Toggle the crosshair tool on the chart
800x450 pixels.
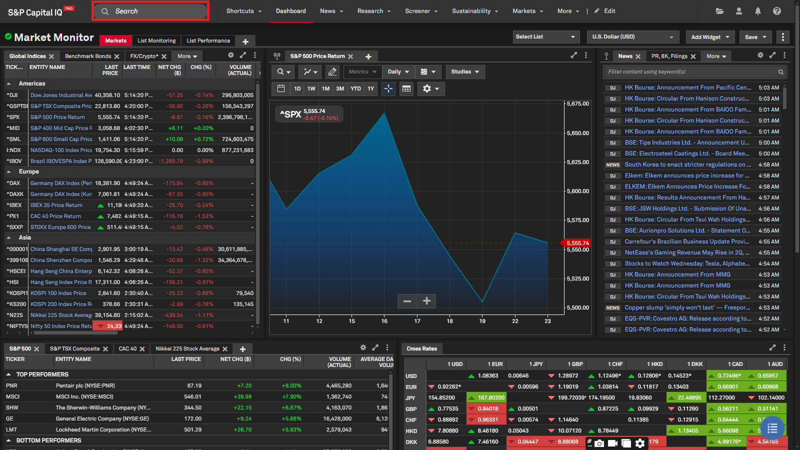click(388, 88)
